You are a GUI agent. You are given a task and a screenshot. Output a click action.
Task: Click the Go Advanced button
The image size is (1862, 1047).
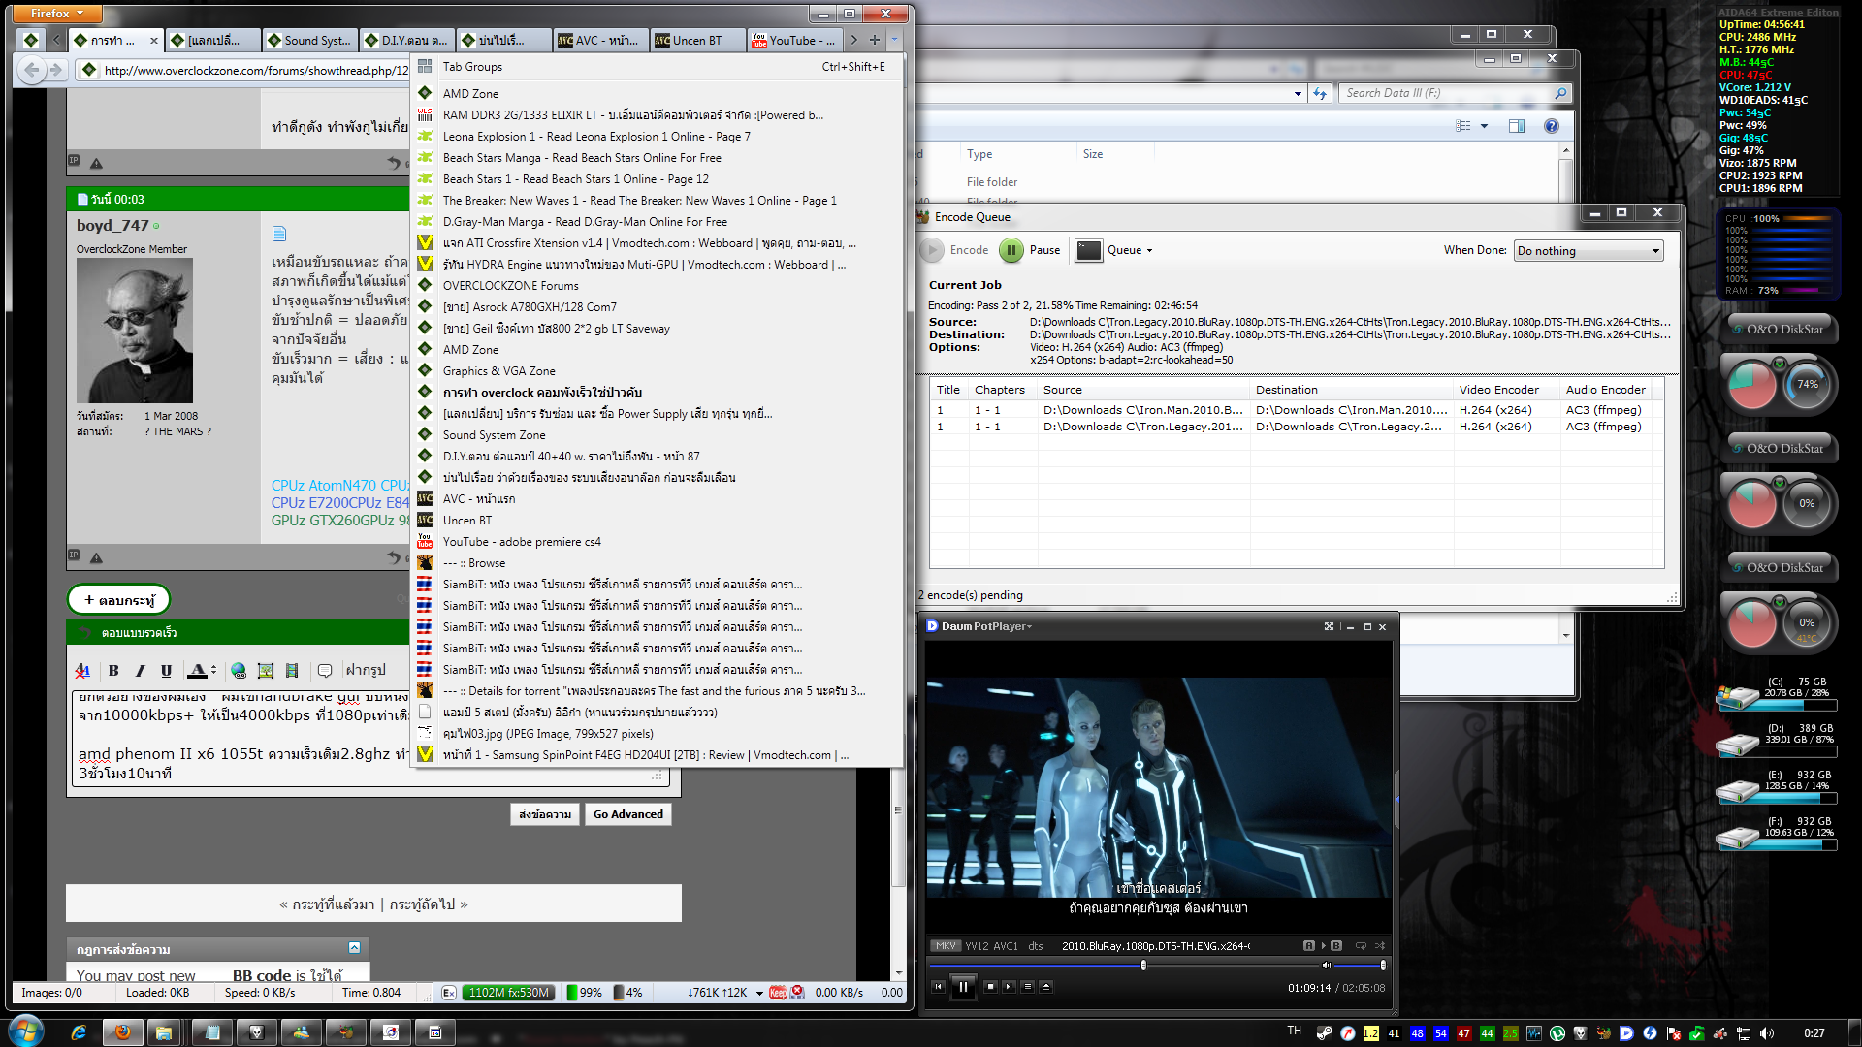628,814
